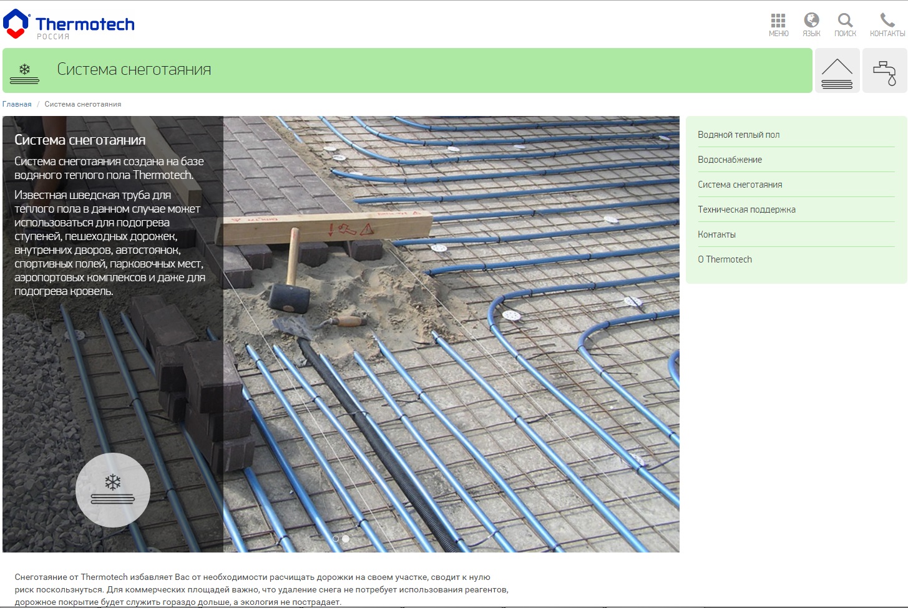
Task: Click the snowflake icon in green header
Action: click(25, 72)
